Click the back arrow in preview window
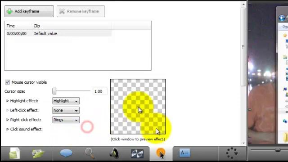 click(x=282, y=18)
